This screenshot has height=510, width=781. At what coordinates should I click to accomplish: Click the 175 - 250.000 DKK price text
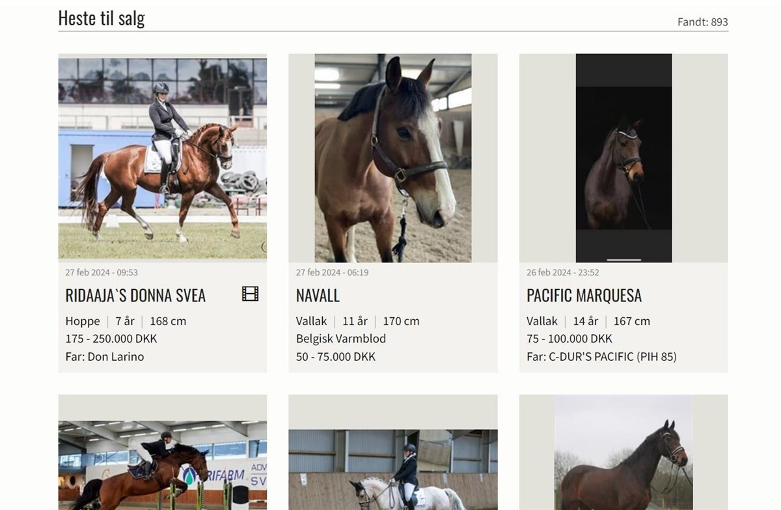(x=111, y=339)
